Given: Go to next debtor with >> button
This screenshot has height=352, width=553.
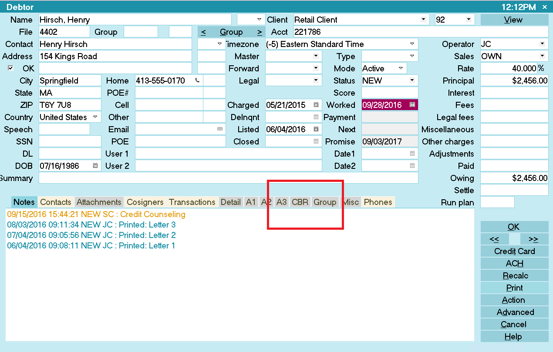Looking at the screenshot, I should [x=533, y=239].
